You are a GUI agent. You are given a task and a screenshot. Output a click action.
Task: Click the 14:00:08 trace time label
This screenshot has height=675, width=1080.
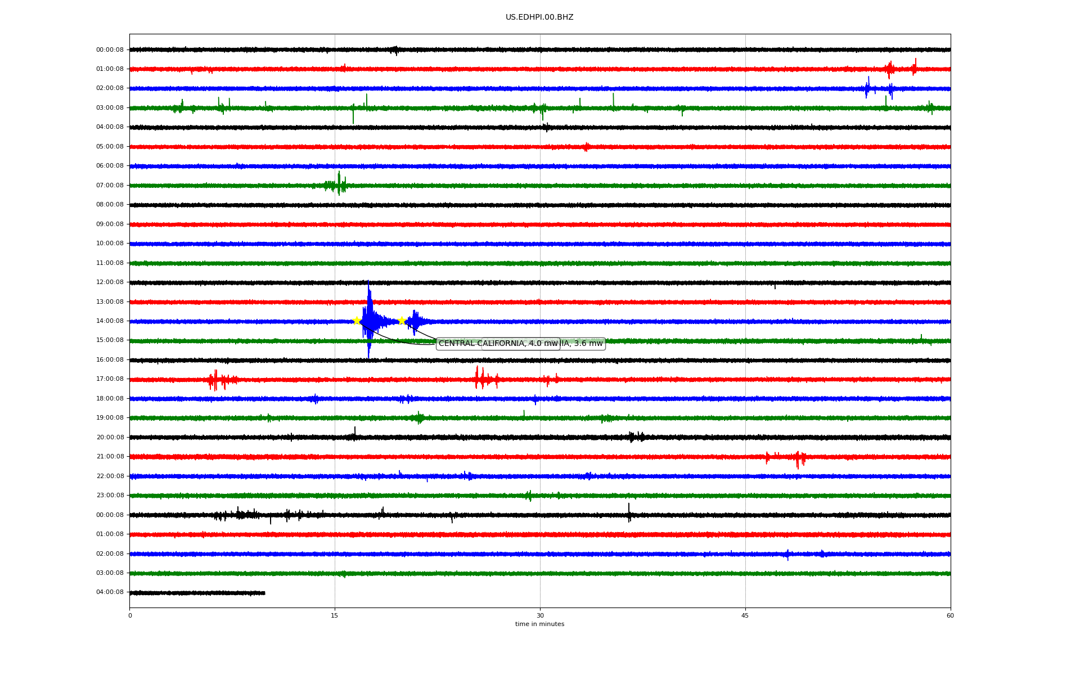tap(110, 321)
